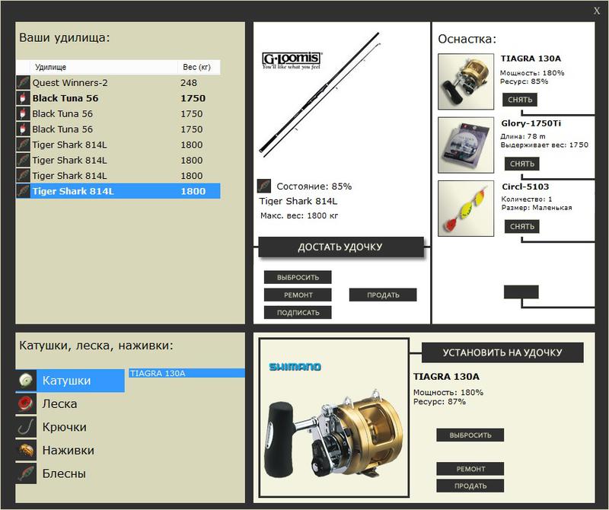Click РЕМОНТ for the selected reel
This screenshot has height=510, width=609.
[470, 469]
